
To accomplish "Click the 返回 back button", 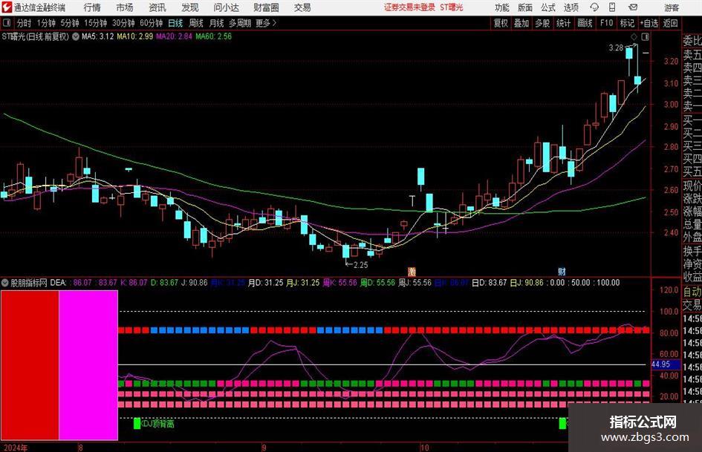I will (670, 23).
